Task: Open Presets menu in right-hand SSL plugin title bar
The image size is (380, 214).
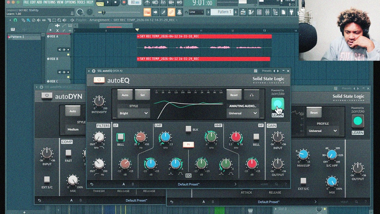Action: [x=347, y=88]
